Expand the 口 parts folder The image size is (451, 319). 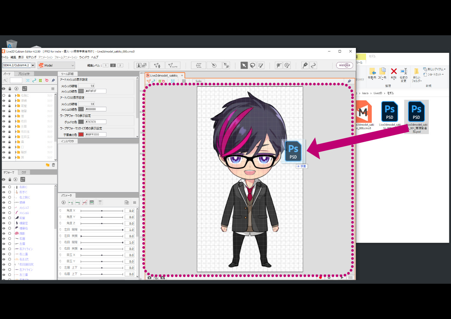tap(15, 147)
